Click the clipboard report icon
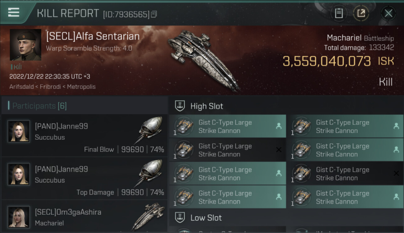 [x=339, y=13]
